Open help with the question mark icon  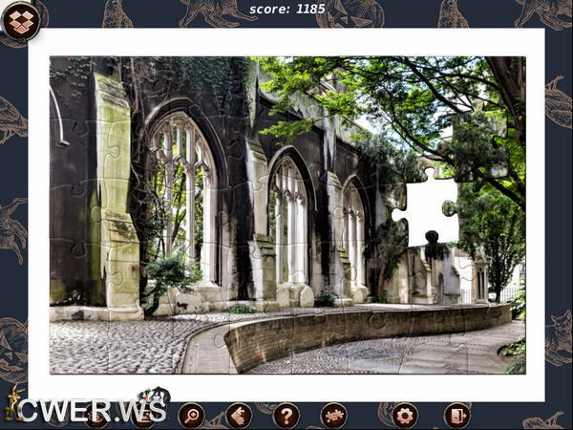[x=286, y=415]
